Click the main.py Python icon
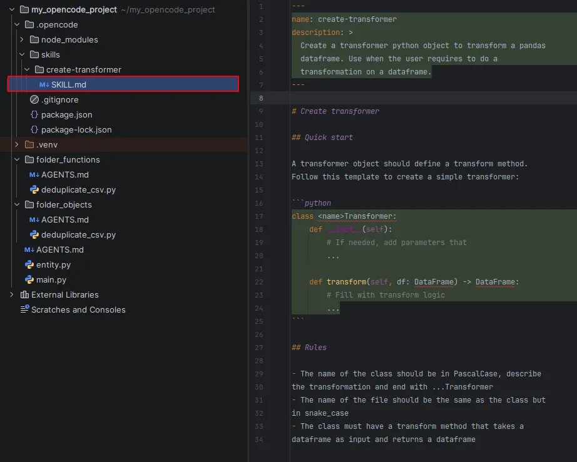This screenshot has height=462, width=577. coord(29,279)
